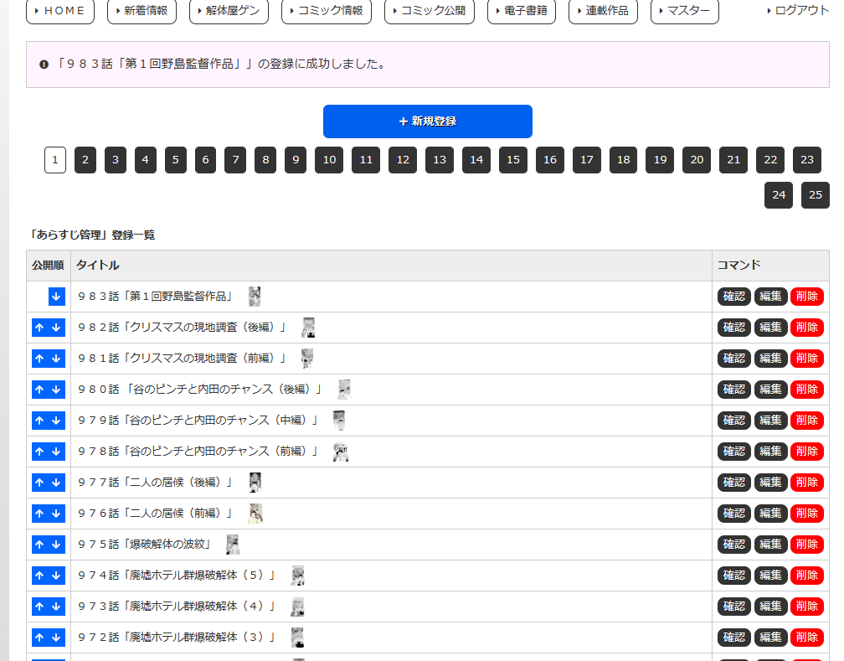This screenshot has height=661, width=844.
Task: Go to page 23
Action: coord(807,159)
